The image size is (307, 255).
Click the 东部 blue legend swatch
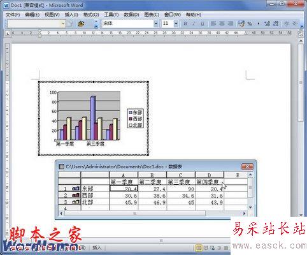click(131, 112)
